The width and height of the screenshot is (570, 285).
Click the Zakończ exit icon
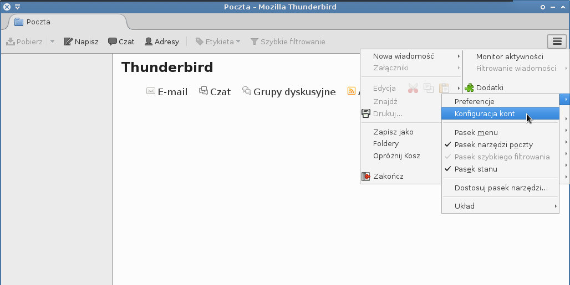coord(366,176)
